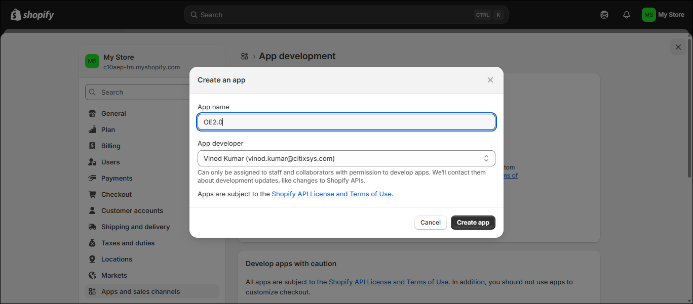
Task: Click the General settings store icon
Action: 92,114
